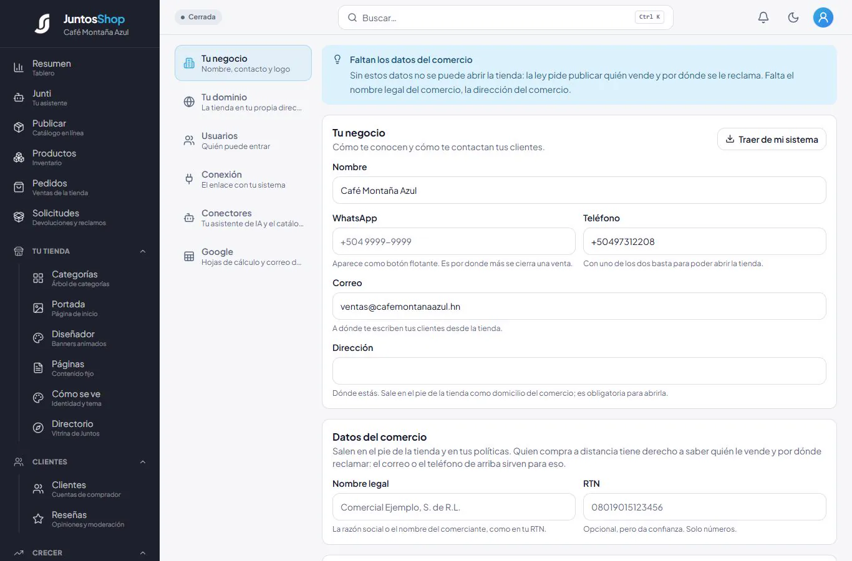Click the Teléfono input field
The width and height of the screenshot is (852, 561).
pyautogui.click(x=705, y=241)
